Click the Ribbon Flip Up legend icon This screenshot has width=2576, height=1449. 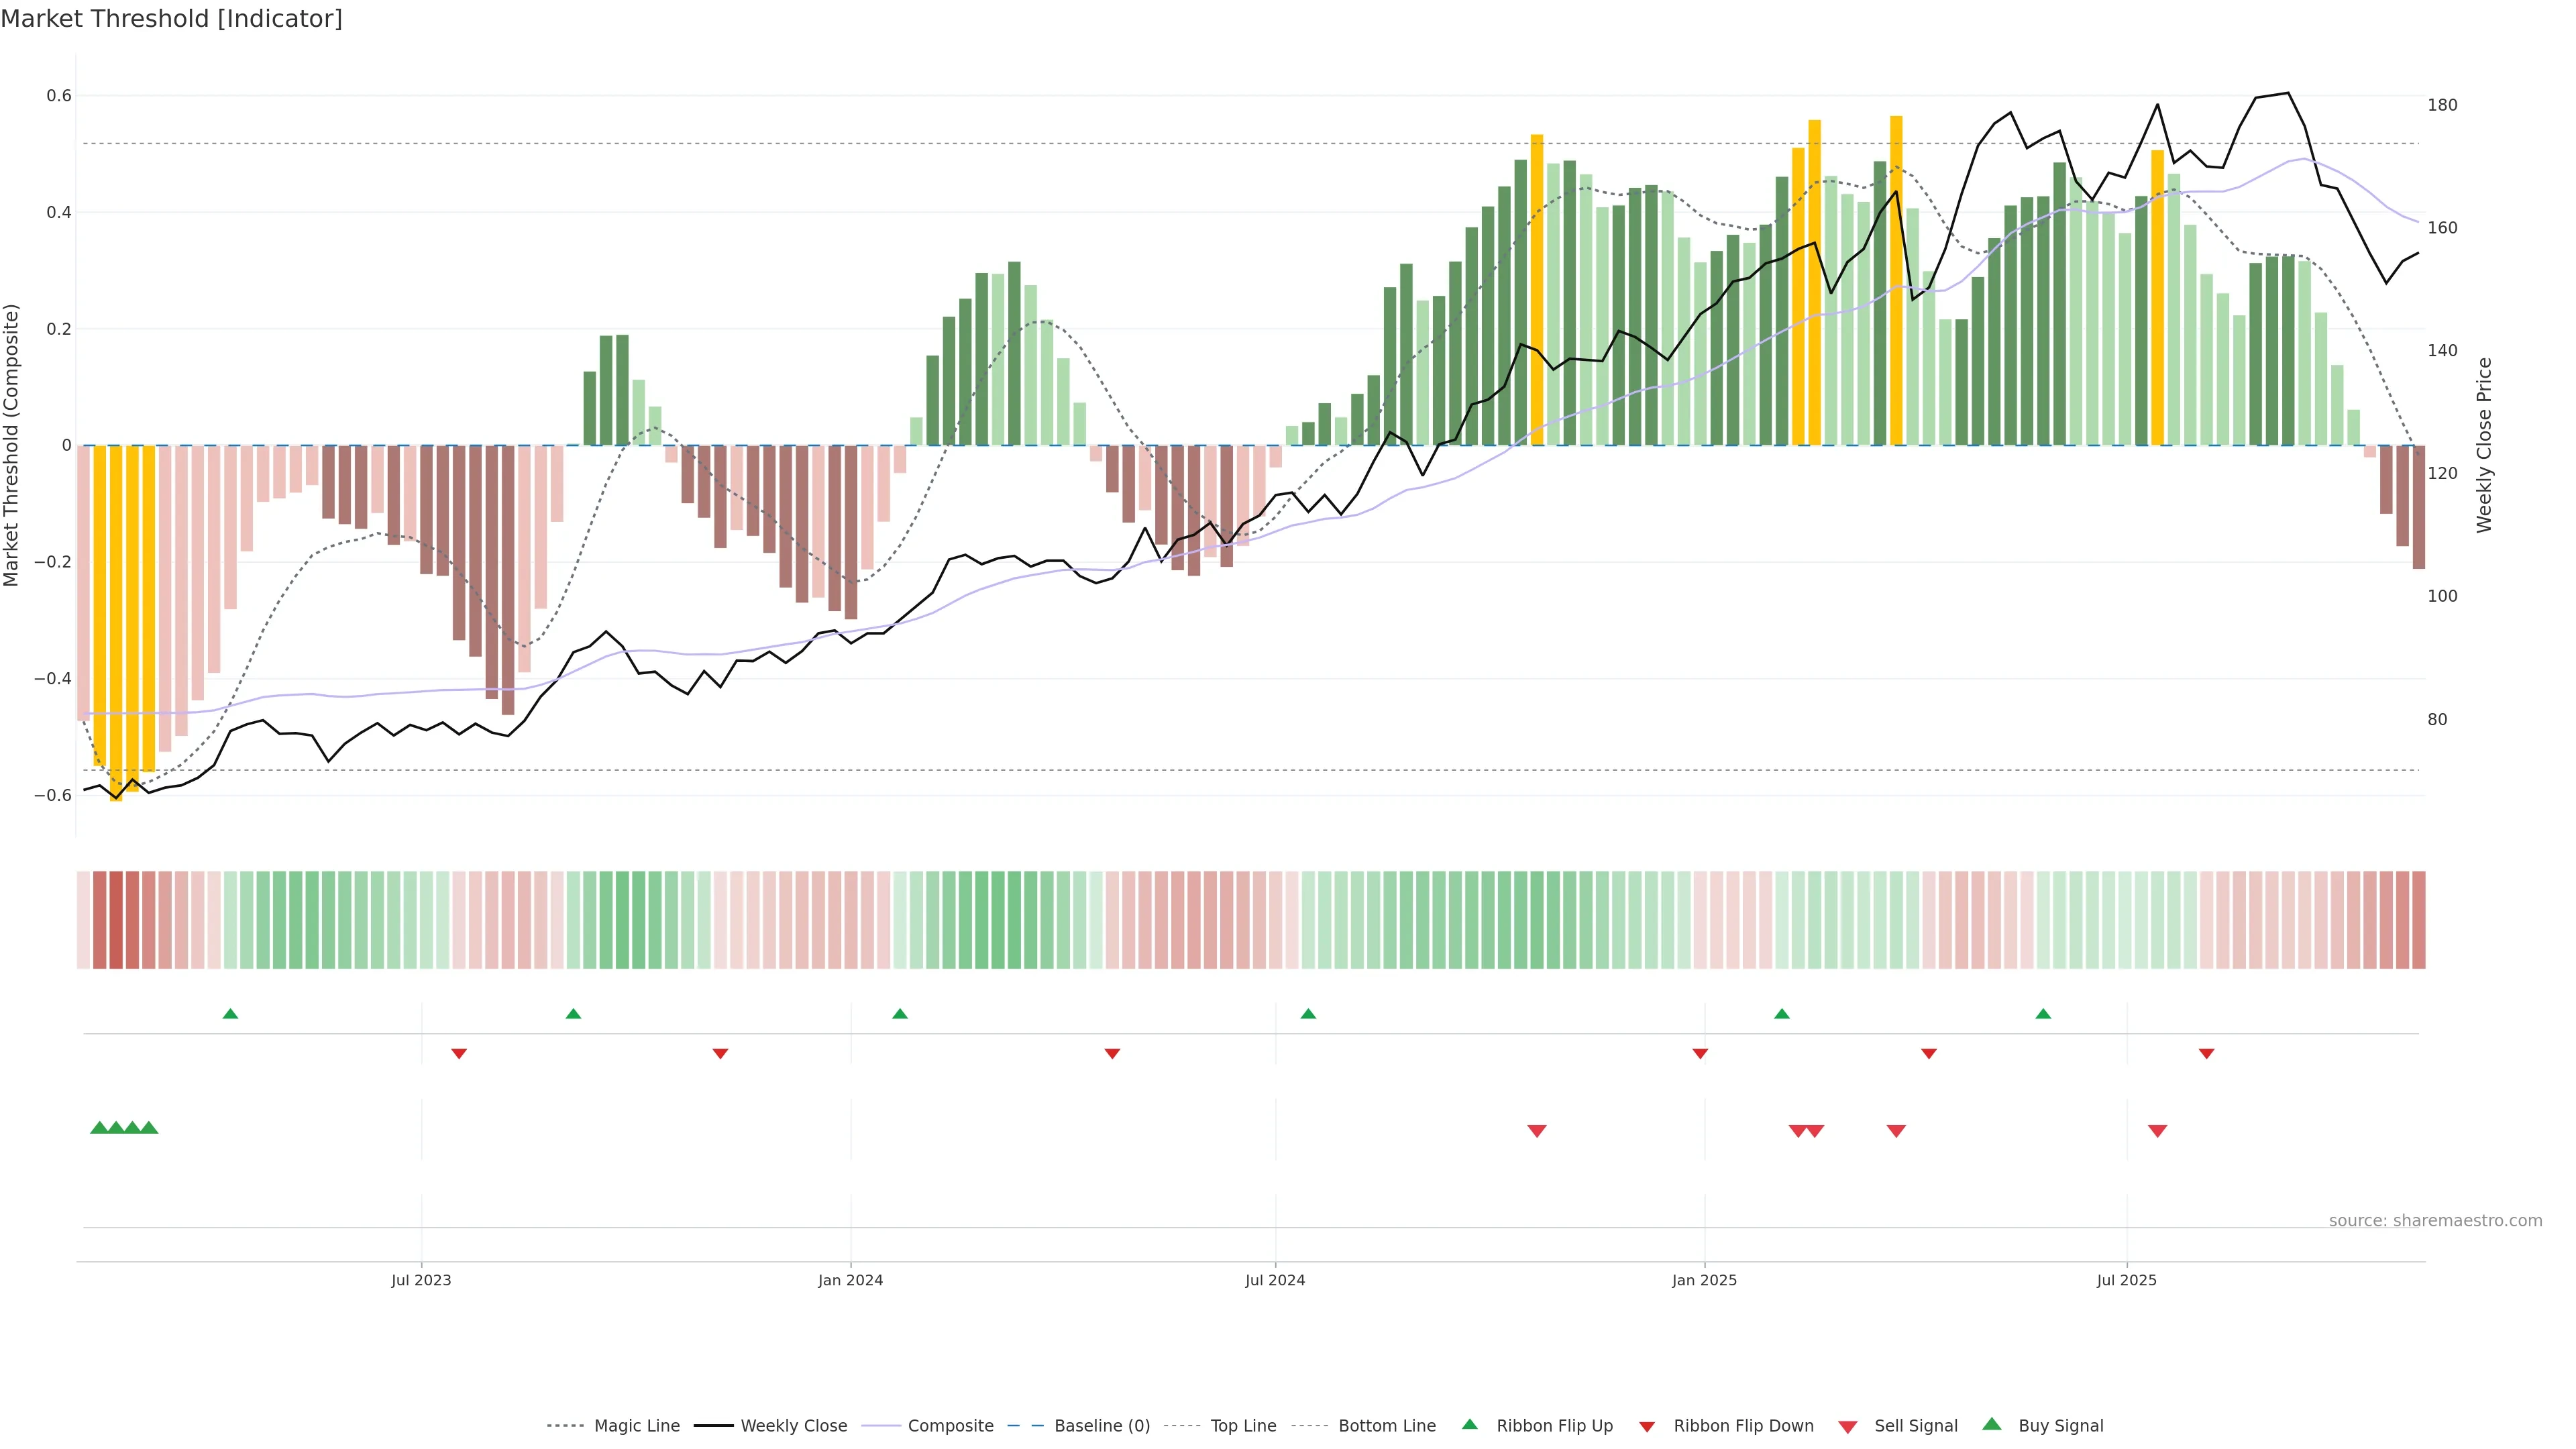coord(1469,1424)
